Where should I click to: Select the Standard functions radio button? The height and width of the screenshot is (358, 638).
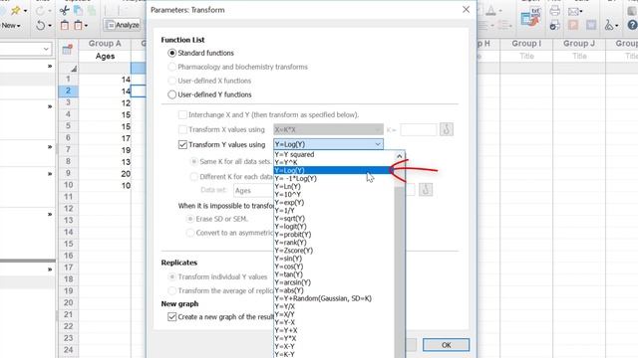point(172,53)
